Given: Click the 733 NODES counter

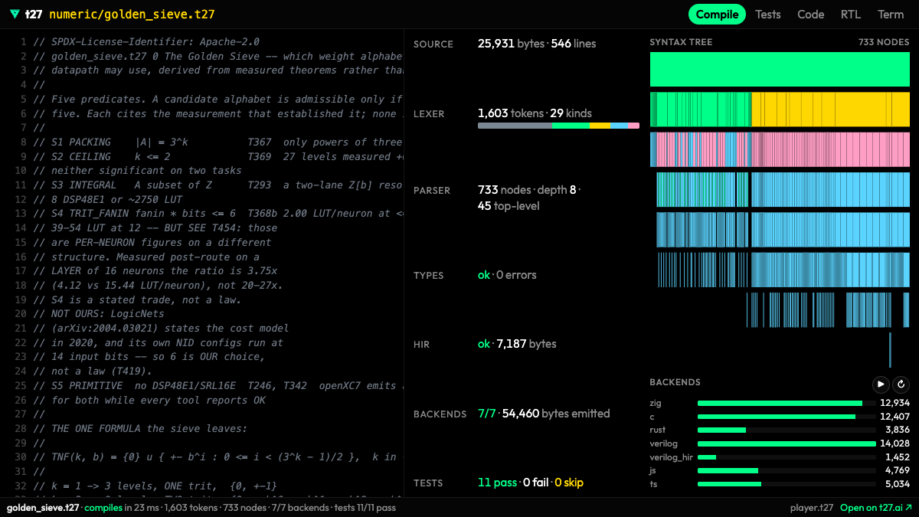Looking at the screenshot, I should click(884, 43).
